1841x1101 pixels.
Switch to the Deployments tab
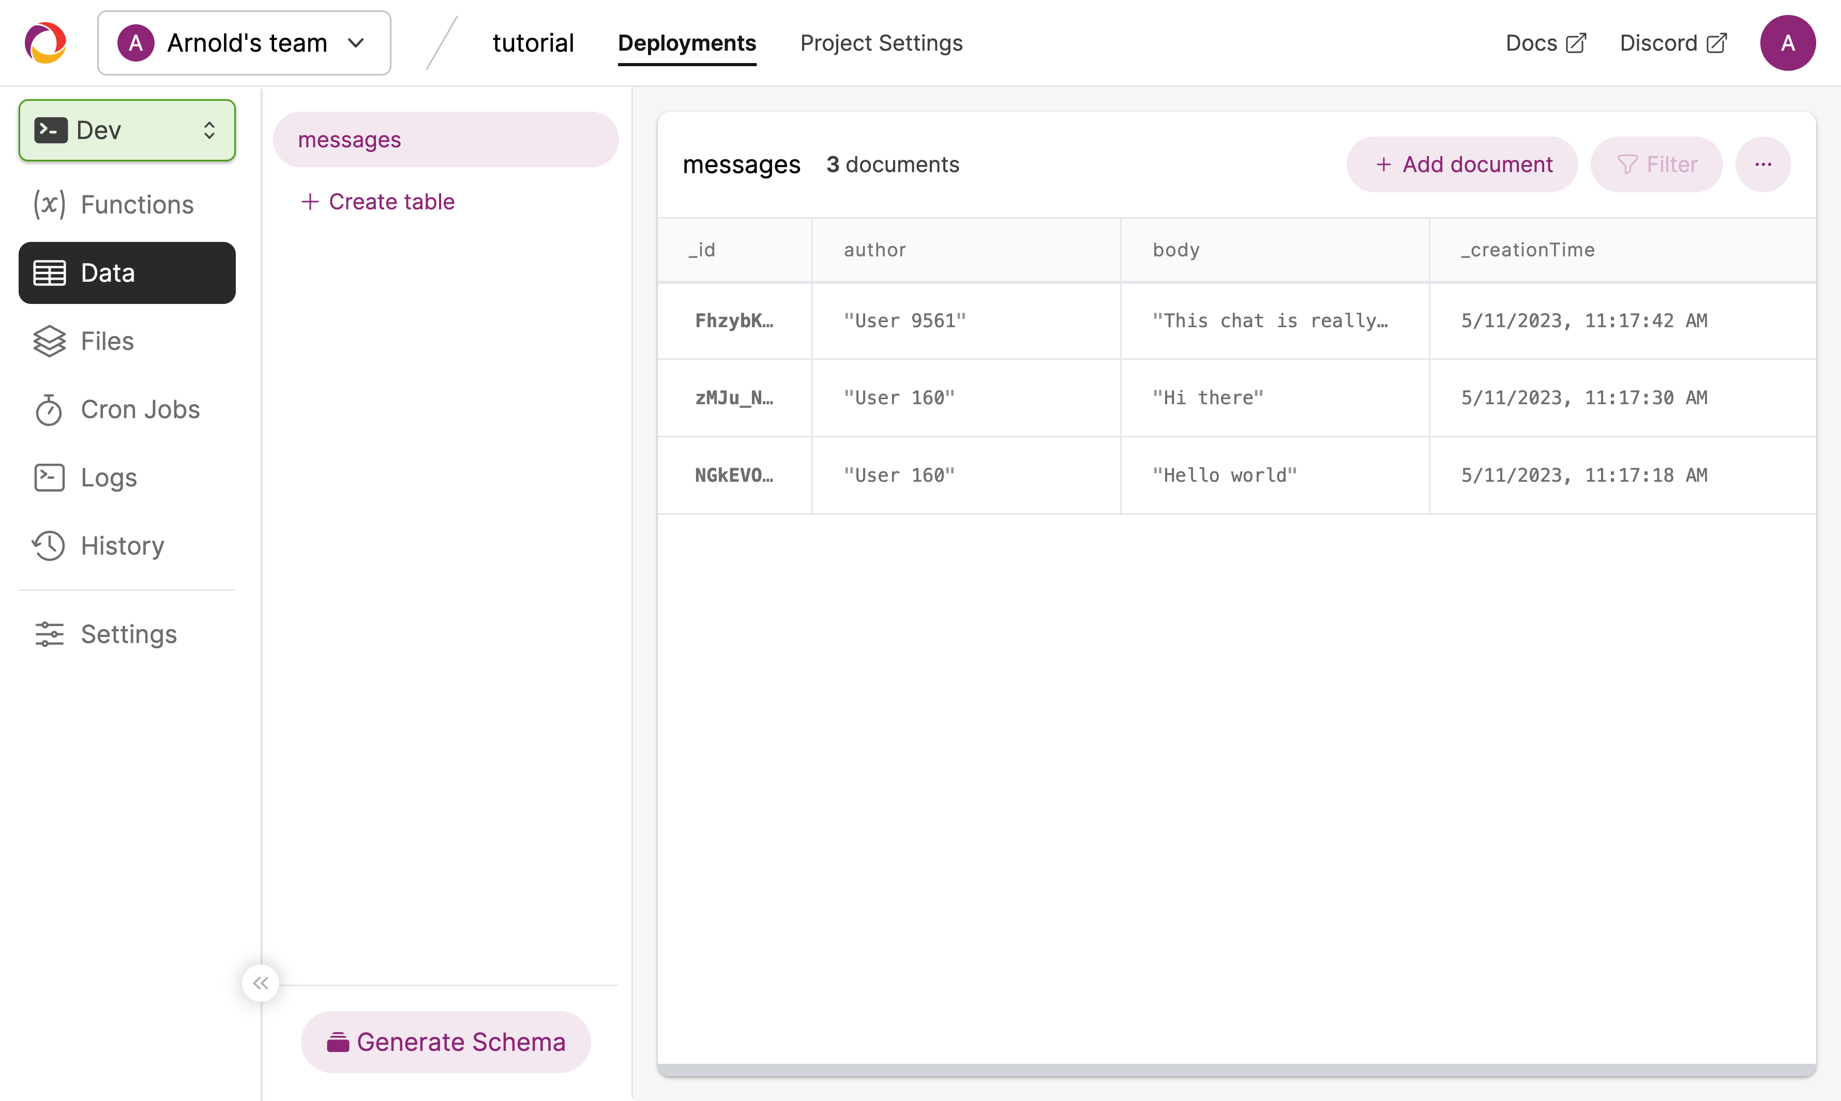coord(686,42)
